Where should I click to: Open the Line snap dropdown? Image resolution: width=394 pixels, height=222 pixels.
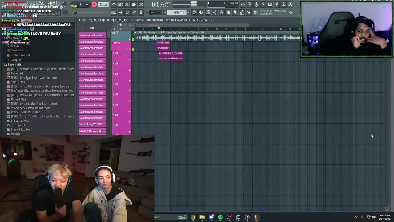155,13
